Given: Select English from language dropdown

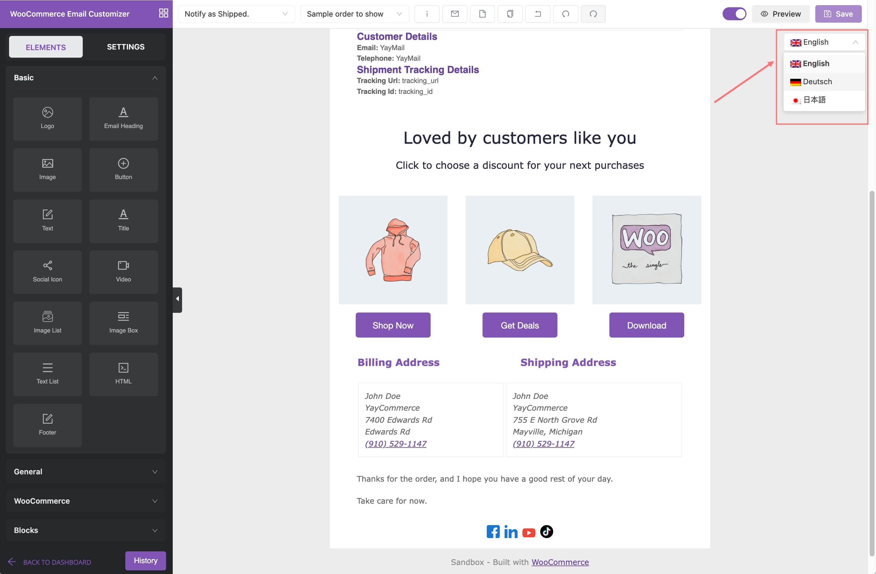Looking at the screenshot, I should pos(817,63).
